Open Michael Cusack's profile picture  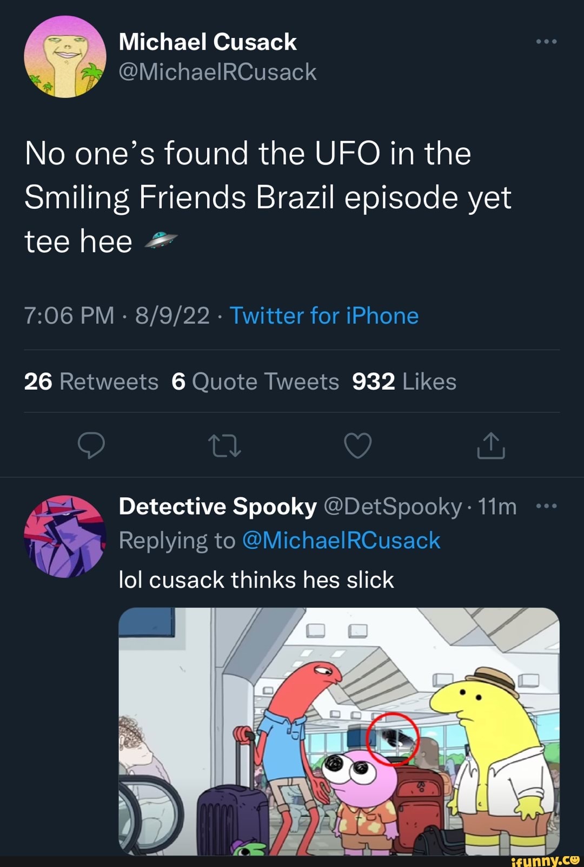click(x=65, y=57)
